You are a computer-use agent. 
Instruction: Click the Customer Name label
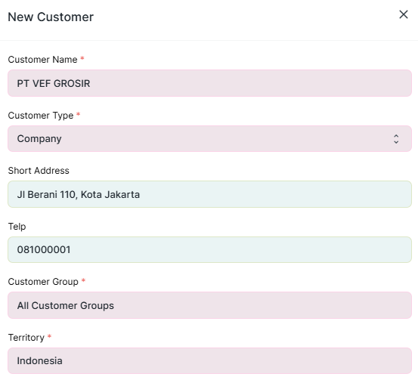tap(42, 60)
